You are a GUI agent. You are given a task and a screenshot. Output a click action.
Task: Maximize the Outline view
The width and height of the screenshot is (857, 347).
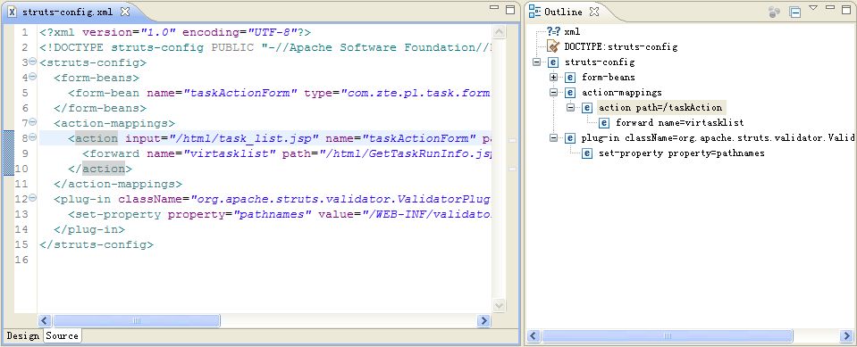click(x=845, y=9)
